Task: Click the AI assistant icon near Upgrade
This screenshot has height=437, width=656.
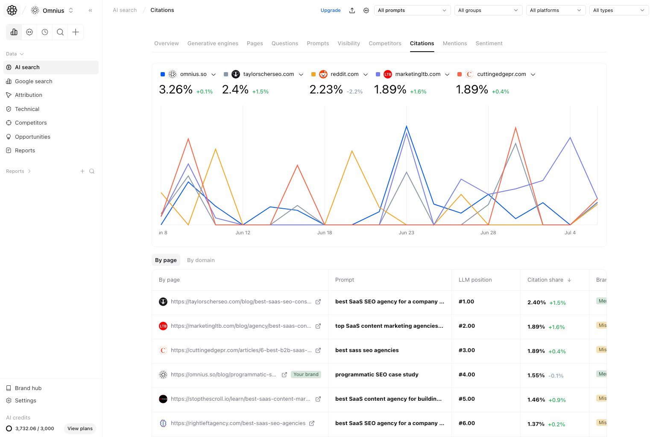Action: coord(366,10)
